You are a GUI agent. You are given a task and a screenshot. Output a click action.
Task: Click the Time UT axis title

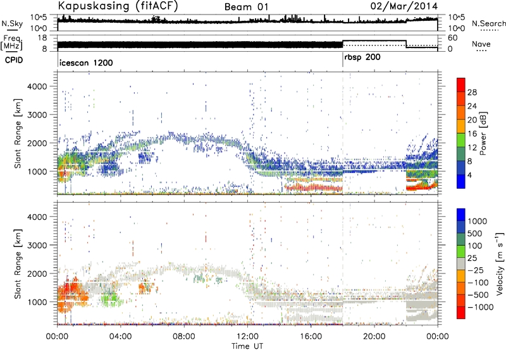pos(247,346)
